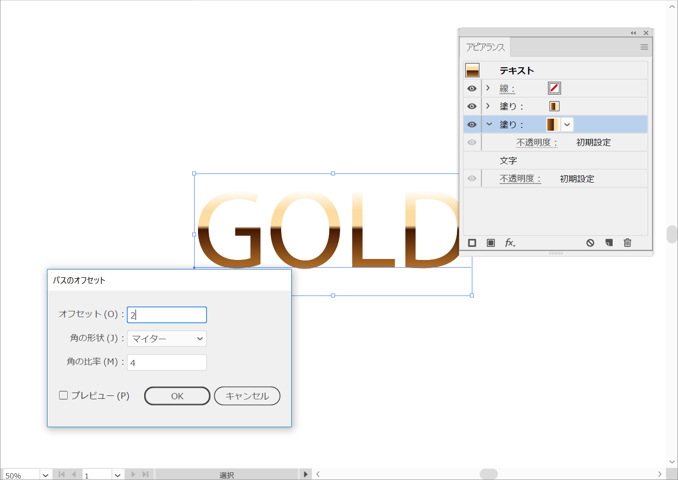
Task: Click the Add New Fill icon
Action: coord(491,243)
